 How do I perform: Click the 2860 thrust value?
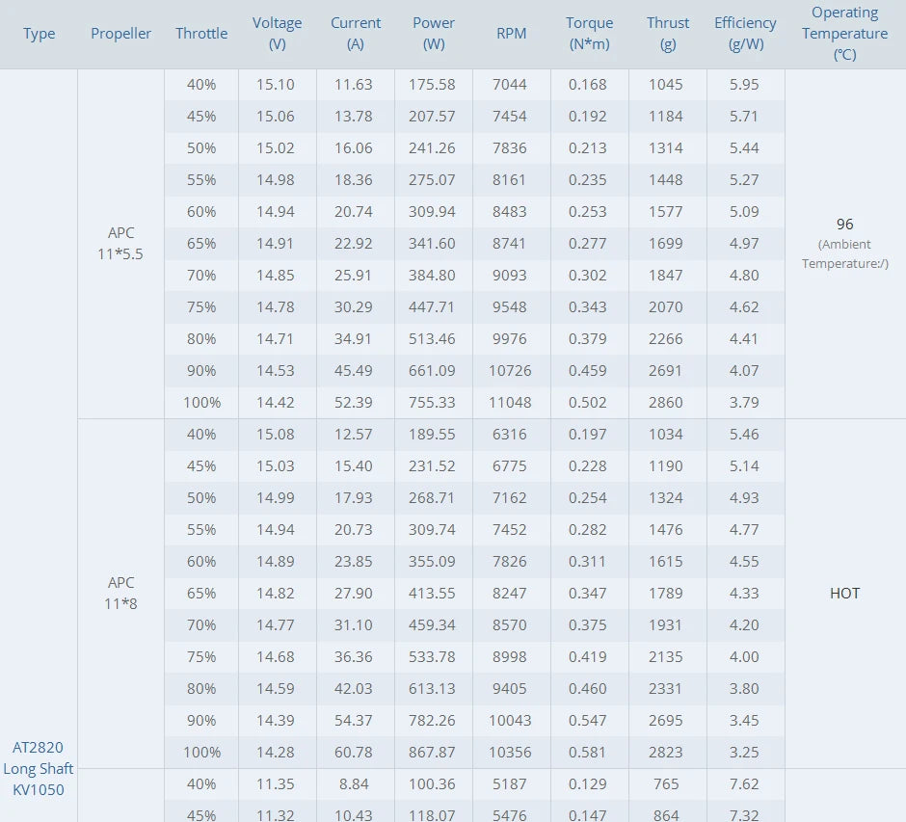(666, 403)
